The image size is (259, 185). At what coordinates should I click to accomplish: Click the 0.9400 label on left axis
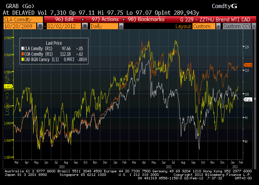(8, 38)
